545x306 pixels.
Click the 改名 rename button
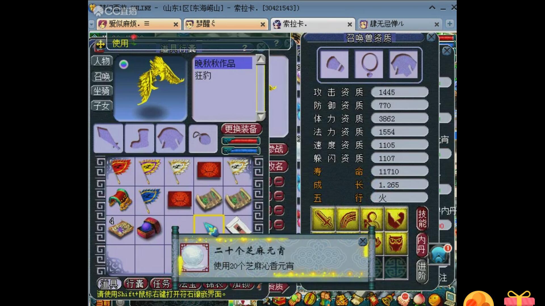click(x=278, y=166)
